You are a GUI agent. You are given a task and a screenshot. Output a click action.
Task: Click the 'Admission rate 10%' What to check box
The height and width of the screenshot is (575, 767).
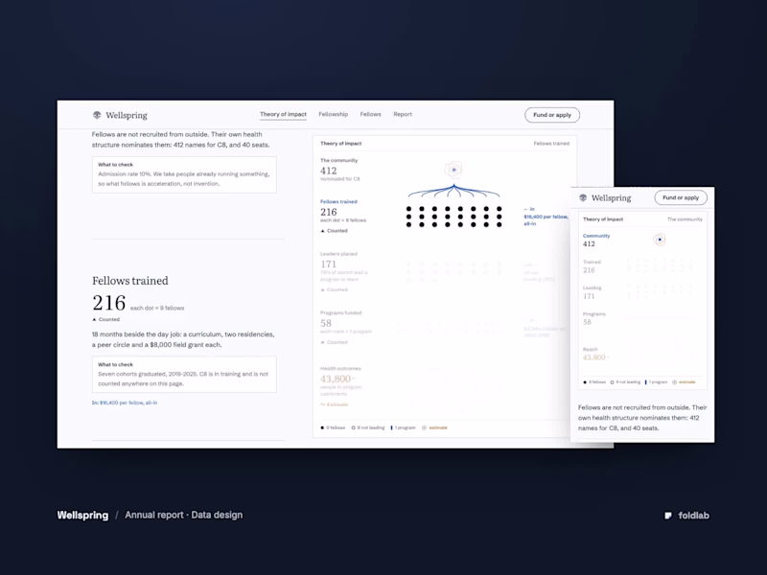point(184,174)
